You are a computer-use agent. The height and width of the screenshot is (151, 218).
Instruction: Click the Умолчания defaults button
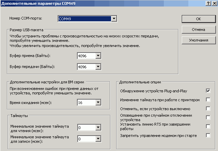(198, 40)
